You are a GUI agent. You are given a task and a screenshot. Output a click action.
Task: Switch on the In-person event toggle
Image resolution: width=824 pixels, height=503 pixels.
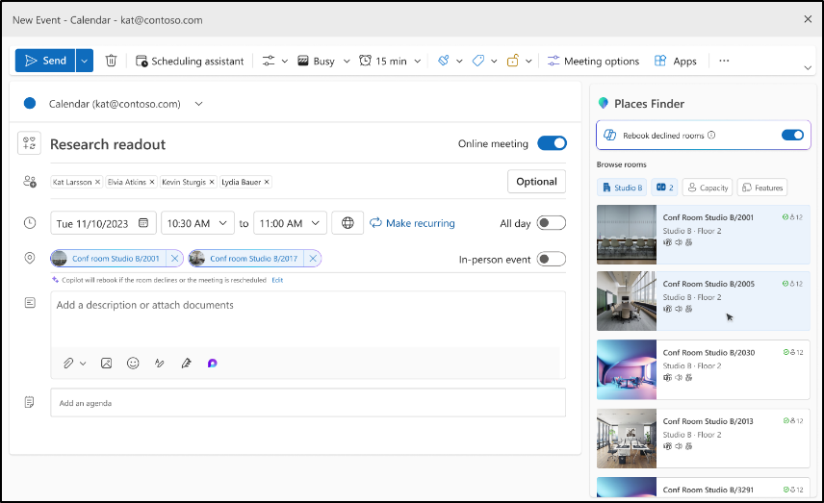pyautogui.click(x=551, y=259)
